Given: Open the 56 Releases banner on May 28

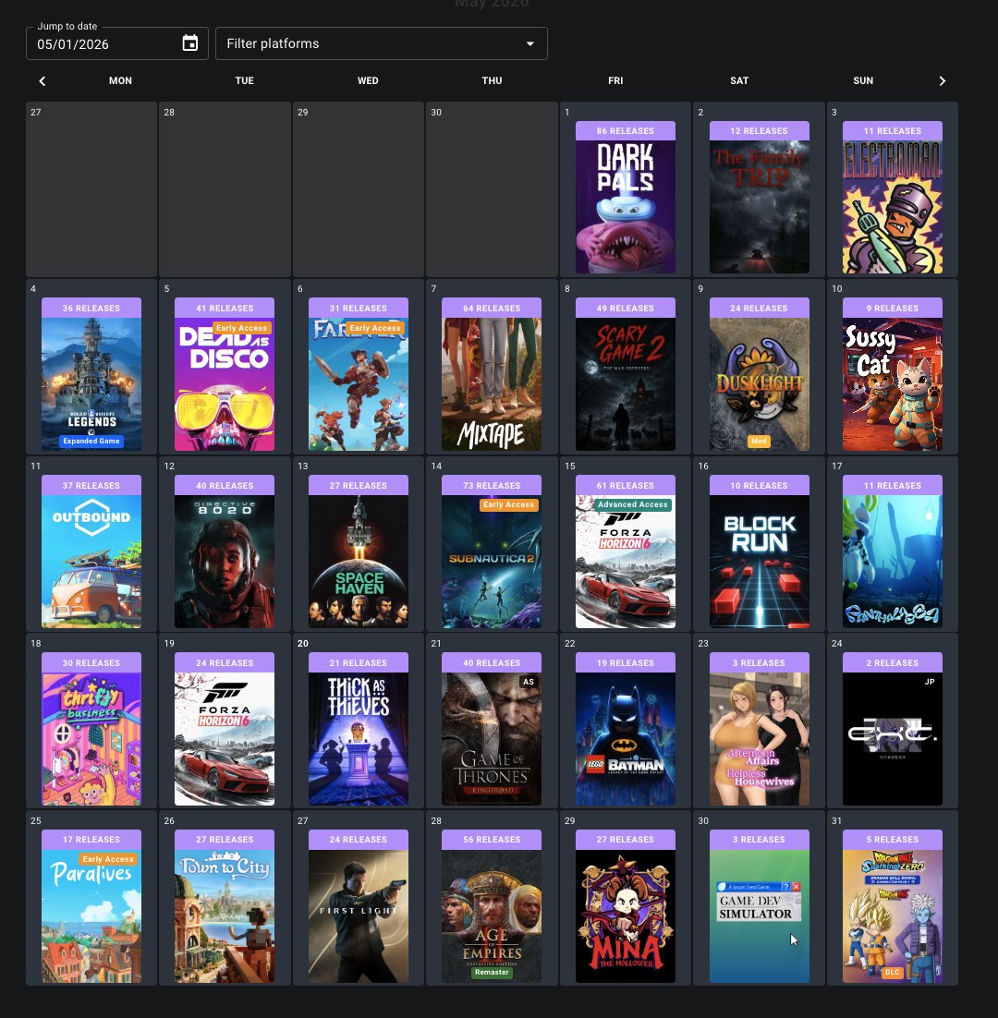Looking at the screenshot, I should pos(492,840).
